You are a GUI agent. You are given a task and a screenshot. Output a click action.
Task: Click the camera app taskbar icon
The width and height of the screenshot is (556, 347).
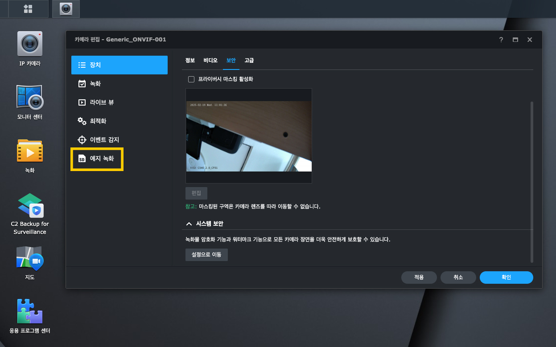click(x=66, y=9)
